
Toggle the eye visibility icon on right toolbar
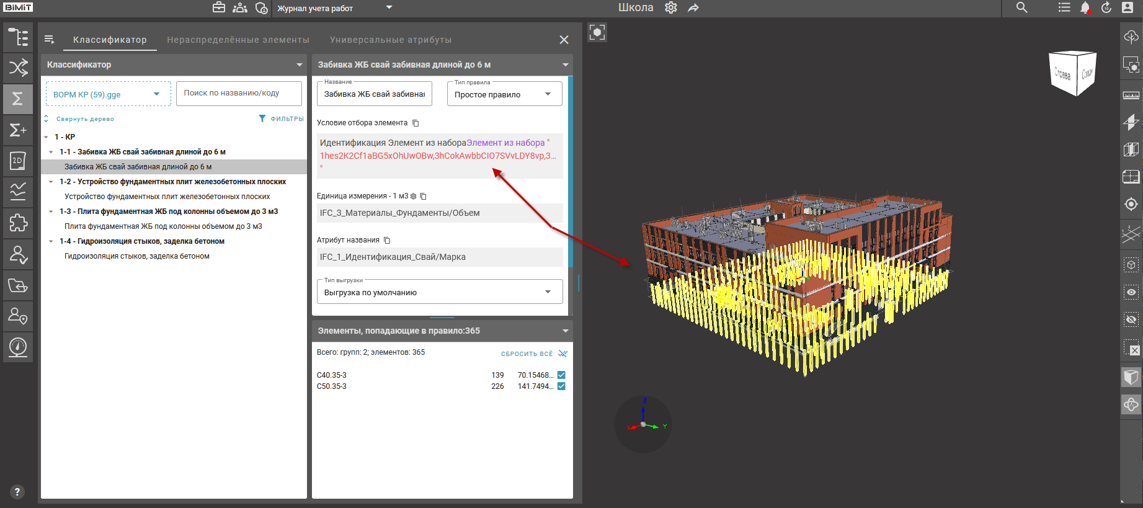point(1131,292)
